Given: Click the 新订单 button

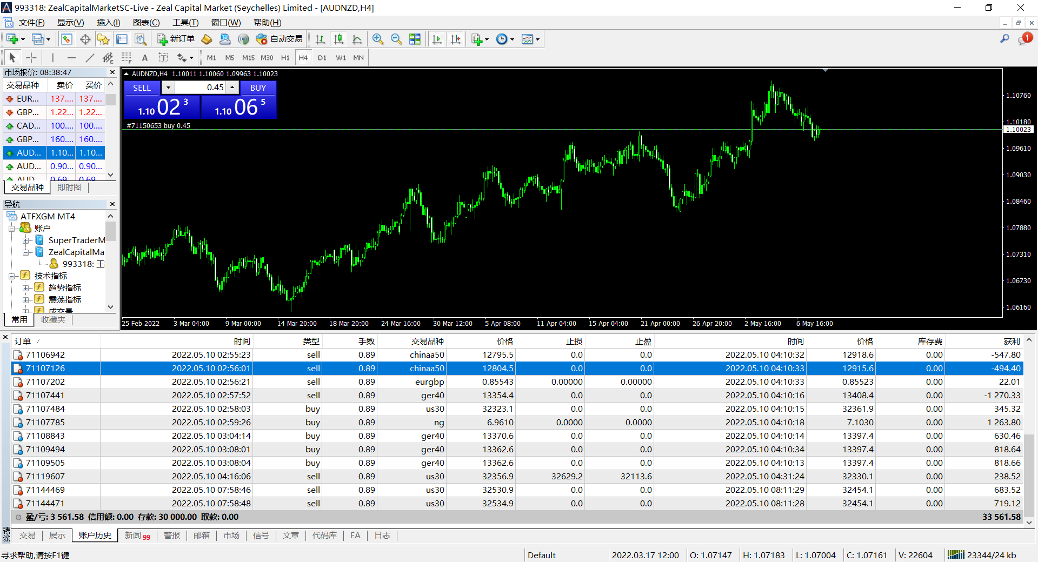Looking at the screenshot, I should [x=176, y=39].
